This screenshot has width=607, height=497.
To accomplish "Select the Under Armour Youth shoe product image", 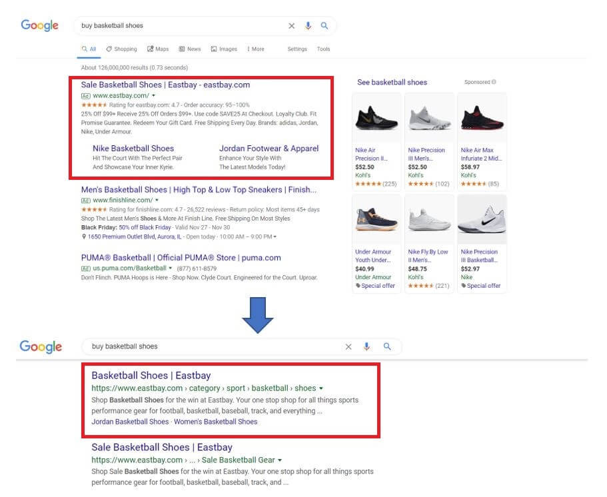I will [x=376, y=220].
